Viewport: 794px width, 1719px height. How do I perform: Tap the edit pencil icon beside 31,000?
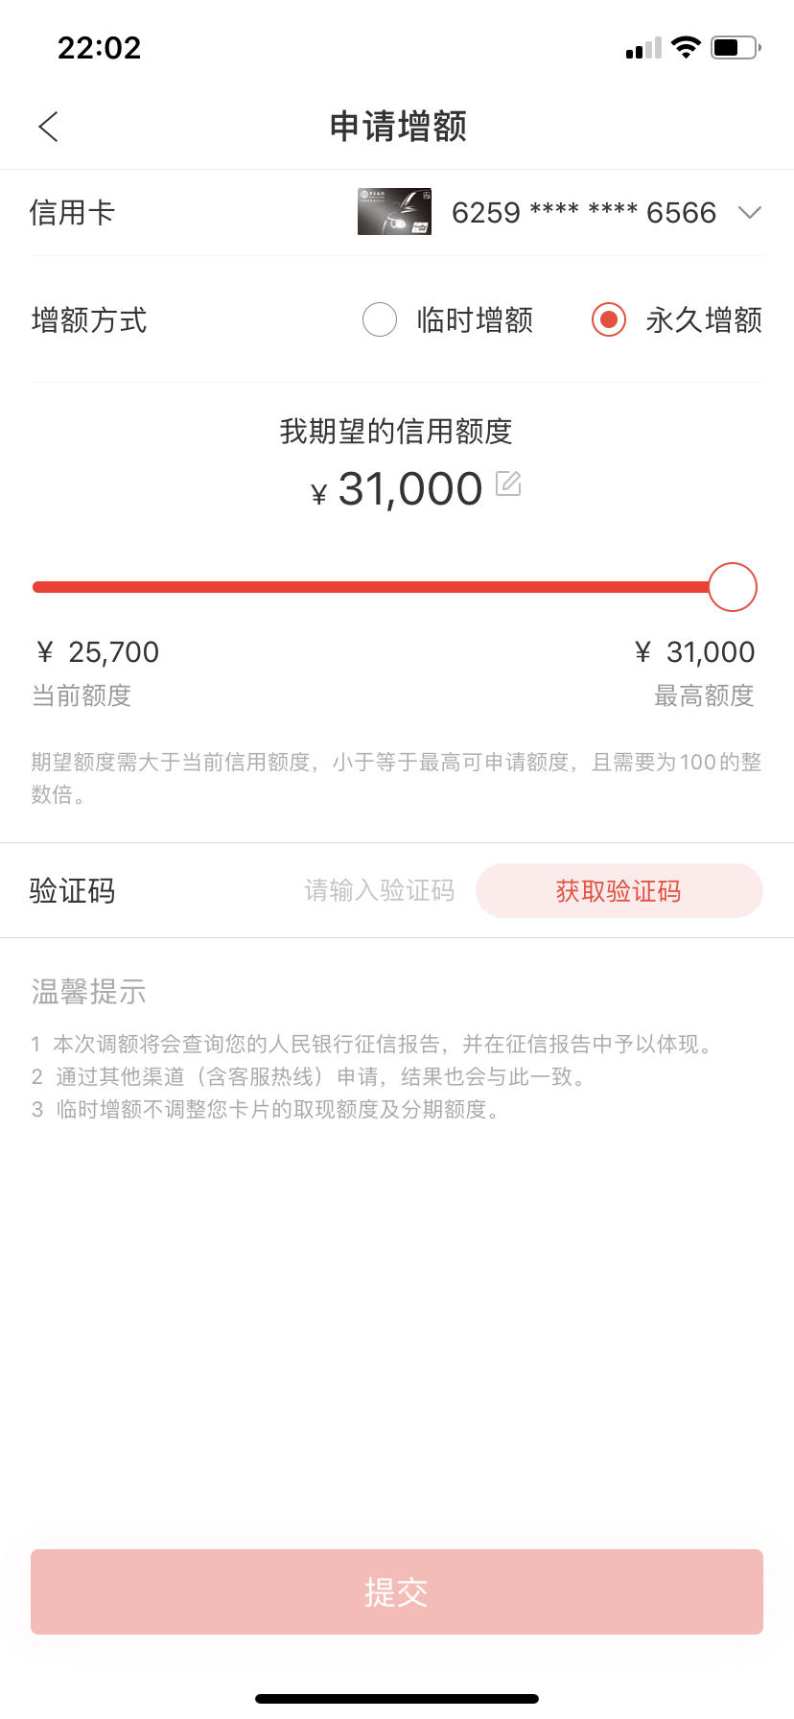click(x=508, y=483)
